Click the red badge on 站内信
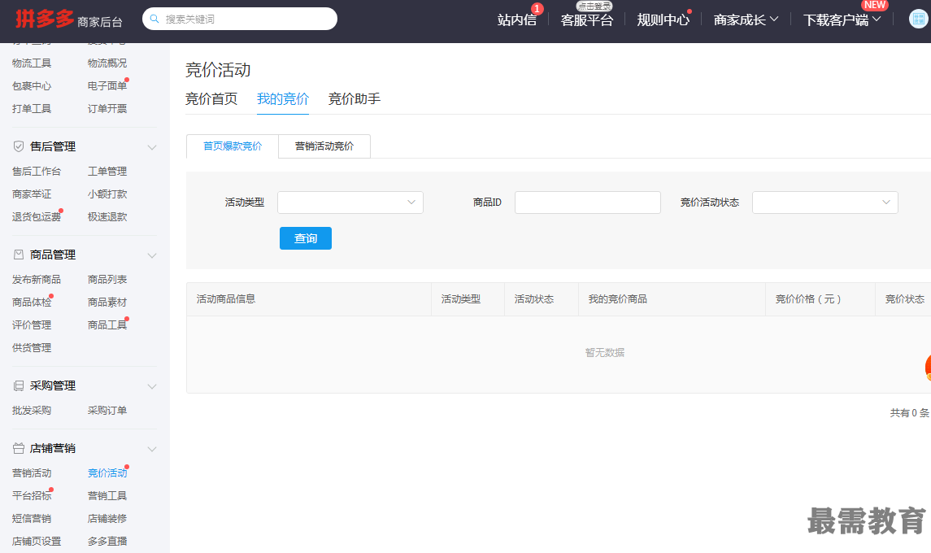 click(x=537, y=9)
